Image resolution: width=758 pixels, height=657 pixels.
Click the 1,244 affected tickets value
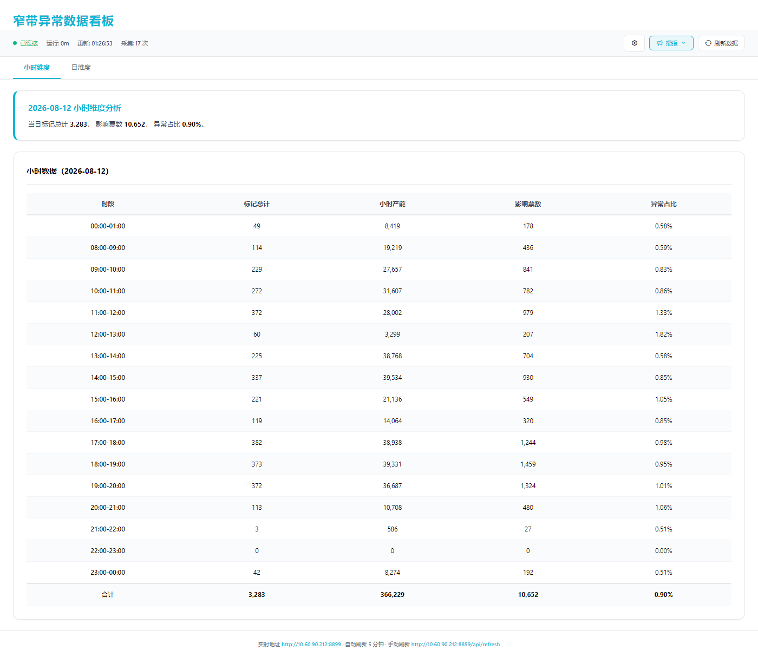(x=528, y=443)
